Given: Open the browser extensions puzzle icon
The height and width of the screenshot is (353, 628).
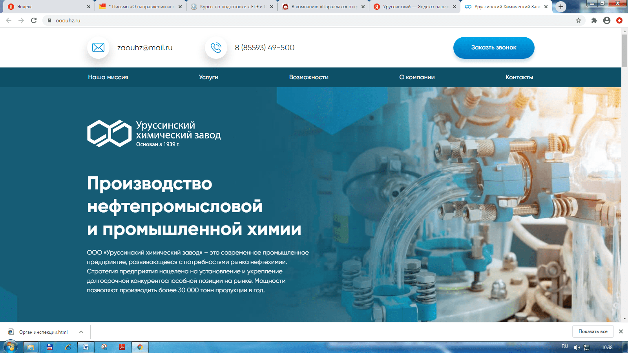Looking at the screenshot, I should click(x=594, y=20).
